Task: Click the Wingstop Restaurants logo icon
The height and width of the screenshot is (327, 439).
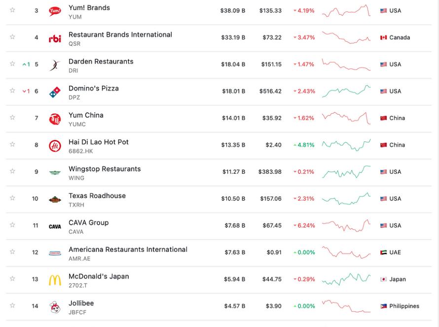Action: point(55,172)
